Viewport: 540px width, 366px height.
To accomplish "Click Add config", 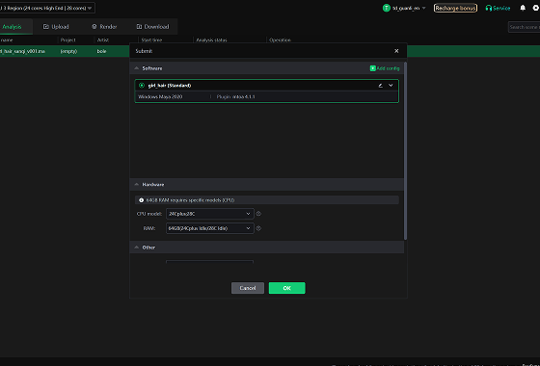I will coord(385,68).
